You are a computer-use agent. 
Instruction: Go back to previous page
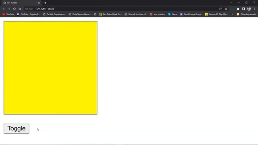[4, 9]
